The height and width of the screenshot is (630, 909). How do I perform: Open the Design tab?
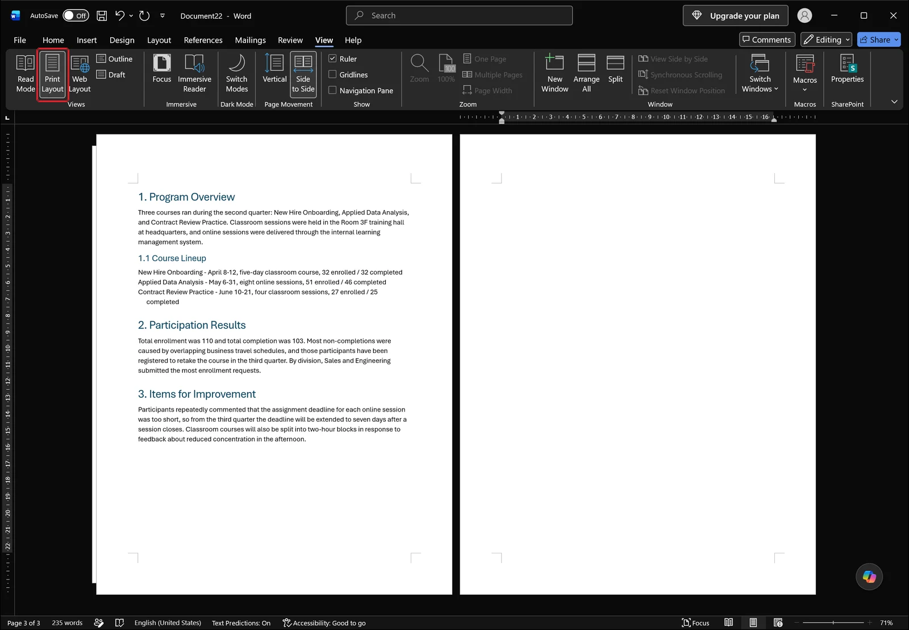[x=122, y=40]
